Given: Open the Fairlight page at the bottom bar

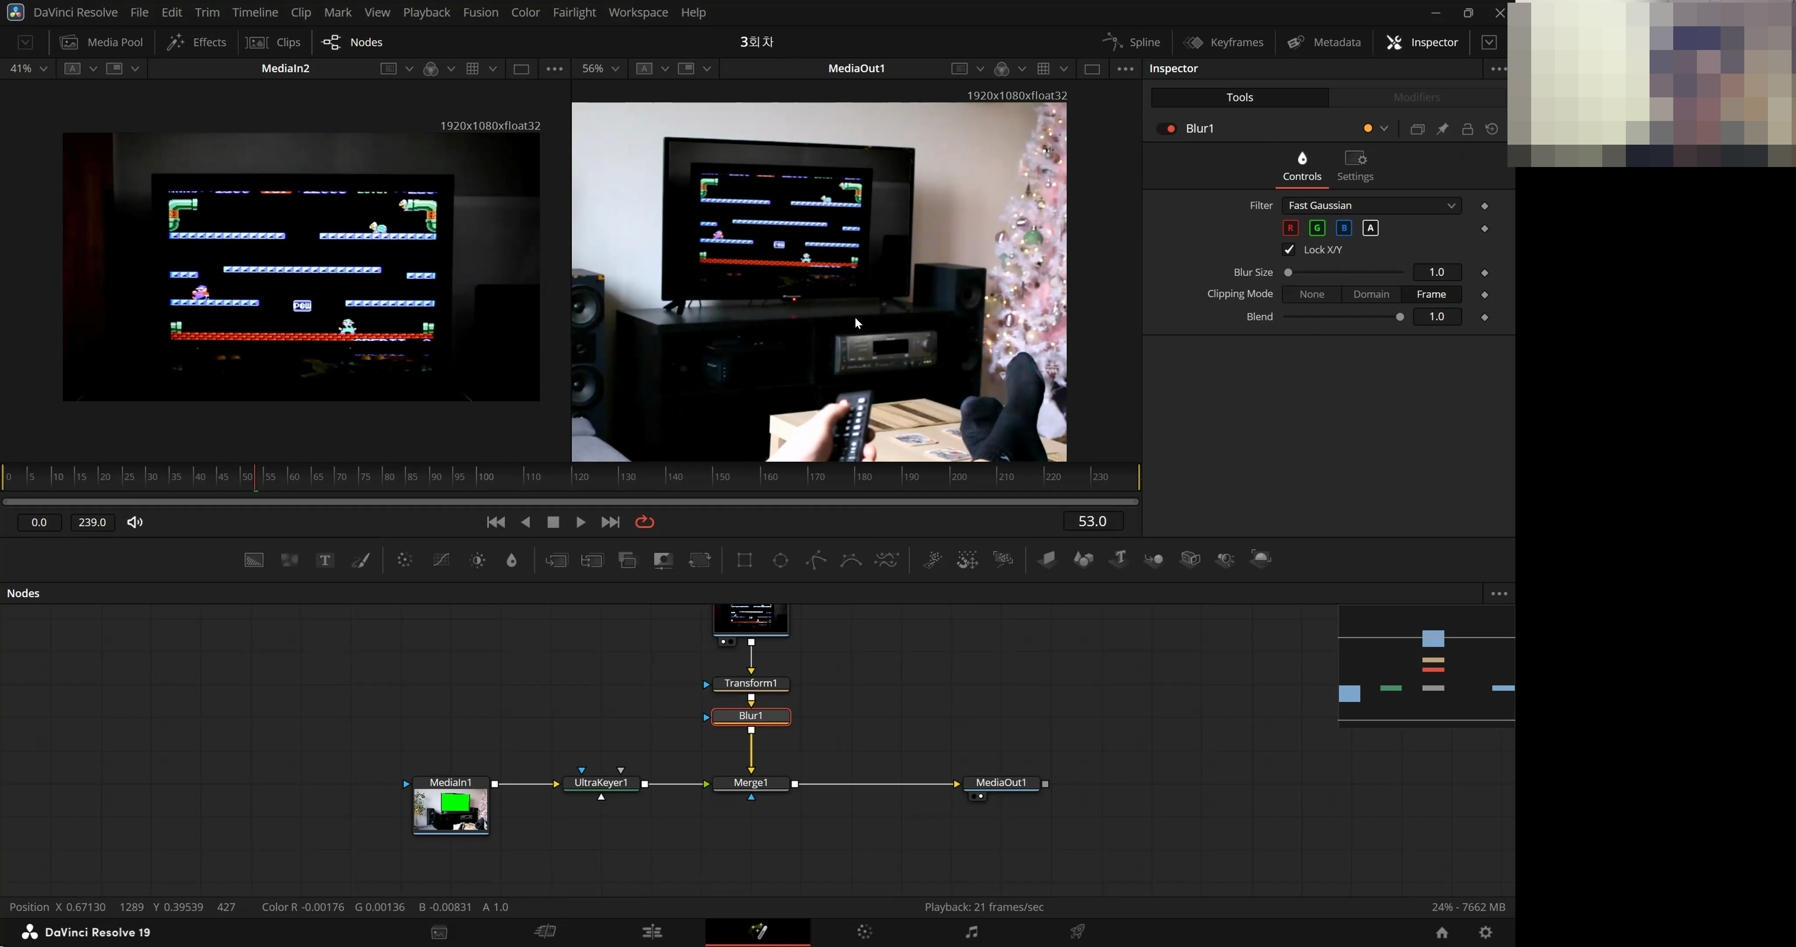Looking at the screenshot, I should (x=971, y=933).
